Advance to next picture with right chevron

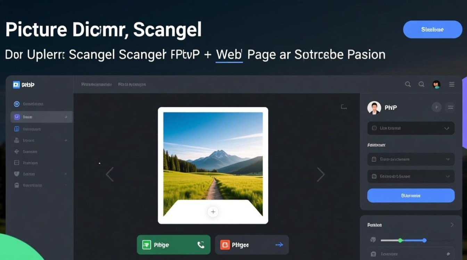pyautogui.click(x=321, y=174)
